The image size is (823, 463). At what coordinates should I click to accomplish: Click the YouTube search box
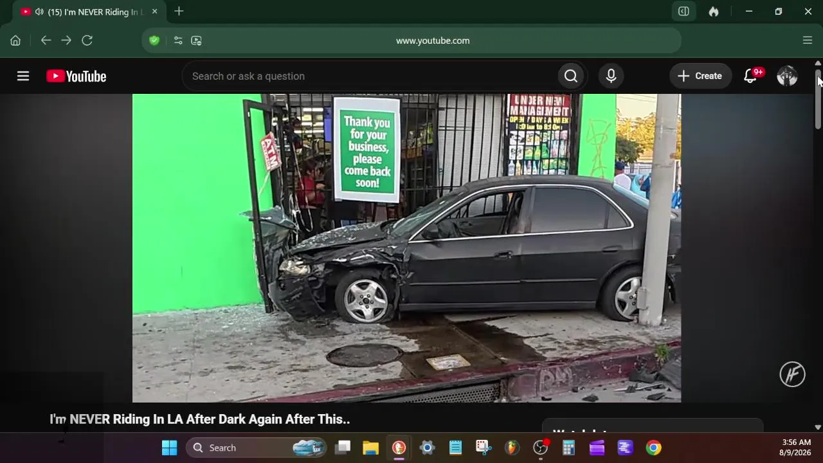pos(370,76)
